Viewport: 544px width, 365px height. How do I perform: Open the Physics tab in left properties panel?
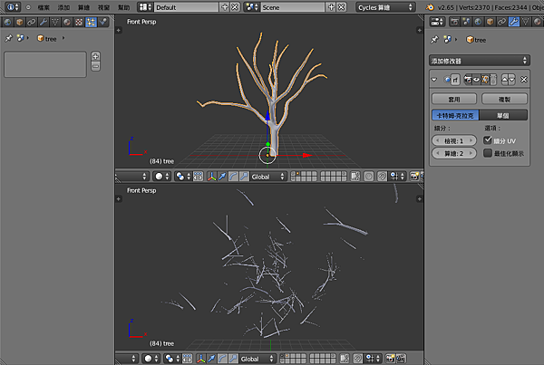102,22
